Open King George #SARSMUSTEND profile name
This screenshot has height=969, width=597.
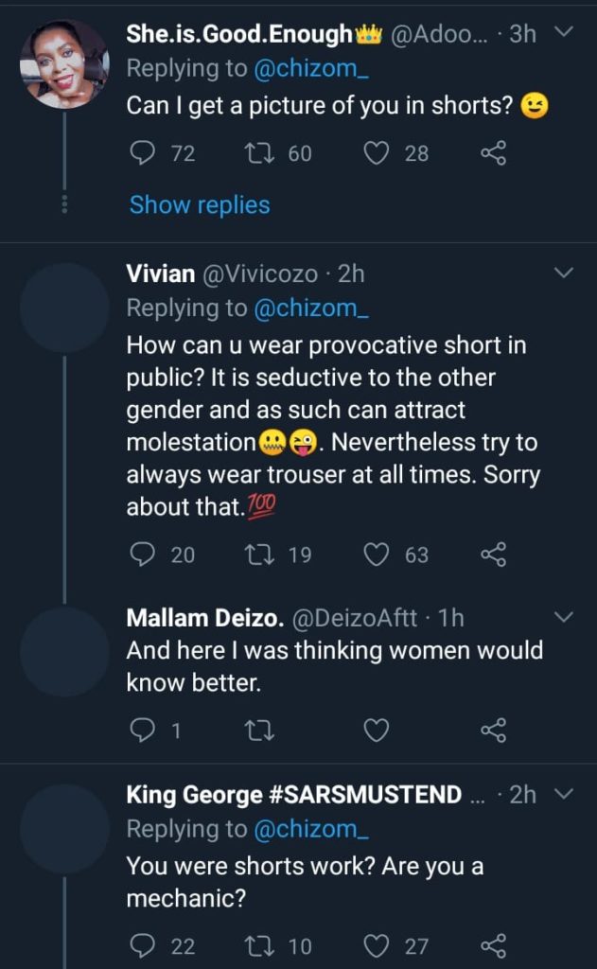pos(293,794)
